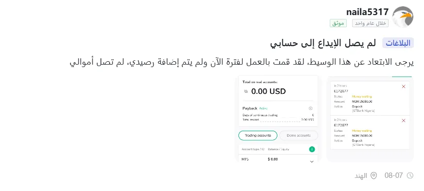The width and height of the screenshot is (424, 191).
Task: Open the balance screenshot thumbnail
Action: click(278, 119)
